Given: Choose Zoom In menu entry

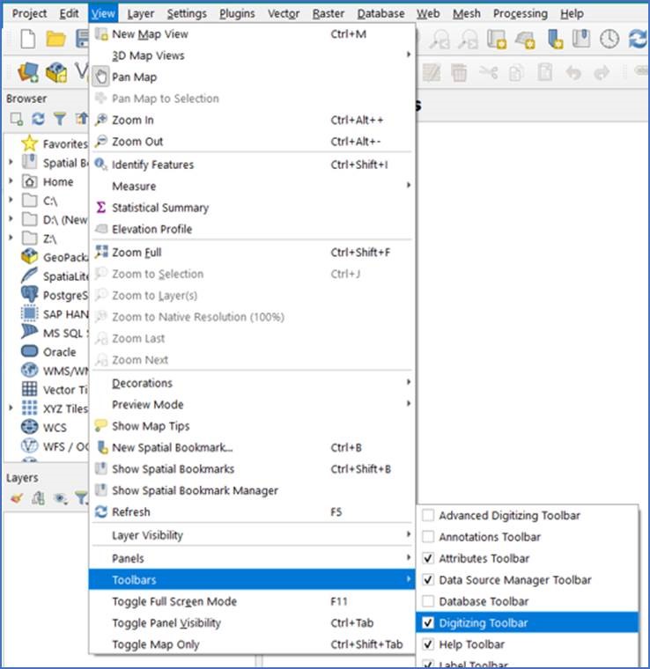Looking at the screenshot, I should click(252, 120).
